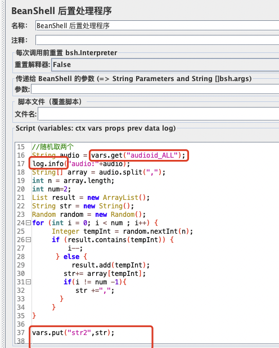
Task: Click line 21 List result = new ArrayList()
Action: point(91,198)
